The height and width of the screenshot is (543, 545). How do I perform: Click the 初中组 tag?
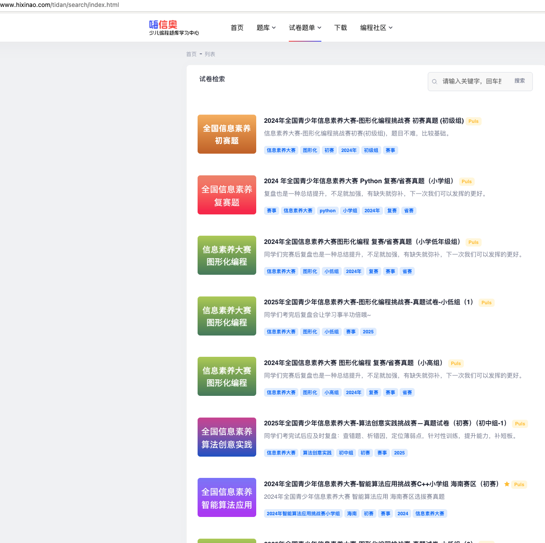coord(346,453)
